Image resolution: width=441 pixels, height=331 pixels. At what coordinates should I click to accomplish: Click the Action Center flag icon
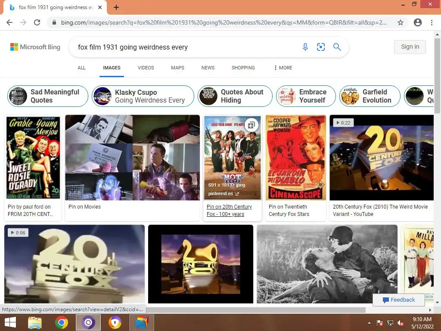coord(380,323)
